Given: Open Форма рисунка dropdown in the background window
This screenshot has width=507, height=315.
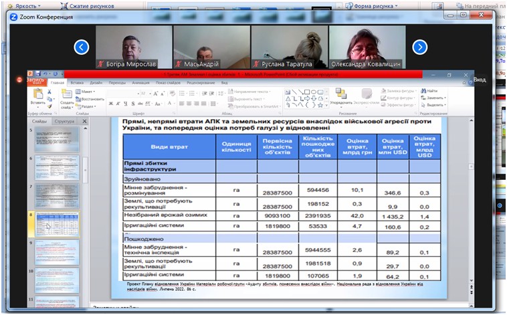Looking at the screenshot, I should tap(372, 6).
